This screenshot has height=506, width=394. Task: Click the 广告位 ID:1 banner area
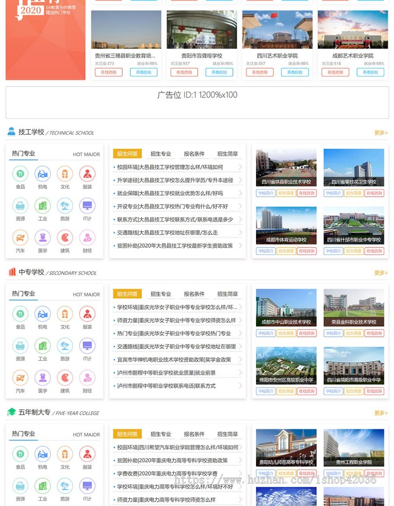(197, 102)
